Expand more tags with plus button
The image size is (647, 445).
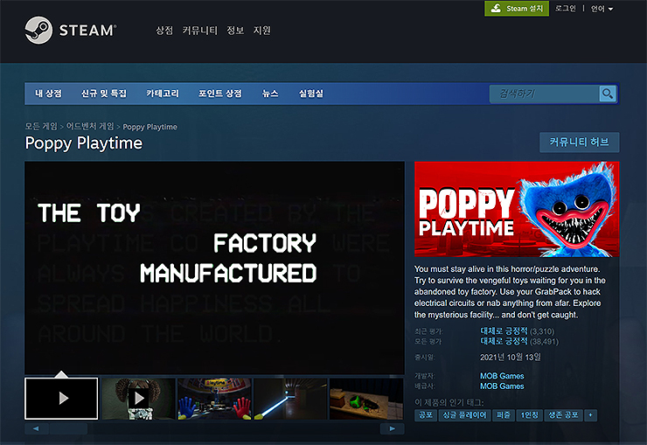coord(591,415)
